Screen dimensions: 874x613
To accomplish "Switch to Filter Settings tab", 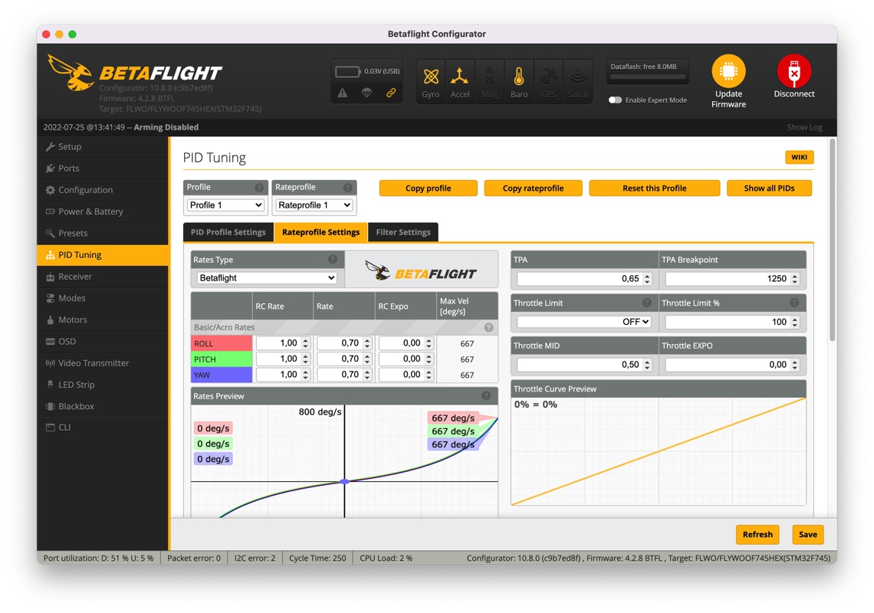I will click(403, 232).
